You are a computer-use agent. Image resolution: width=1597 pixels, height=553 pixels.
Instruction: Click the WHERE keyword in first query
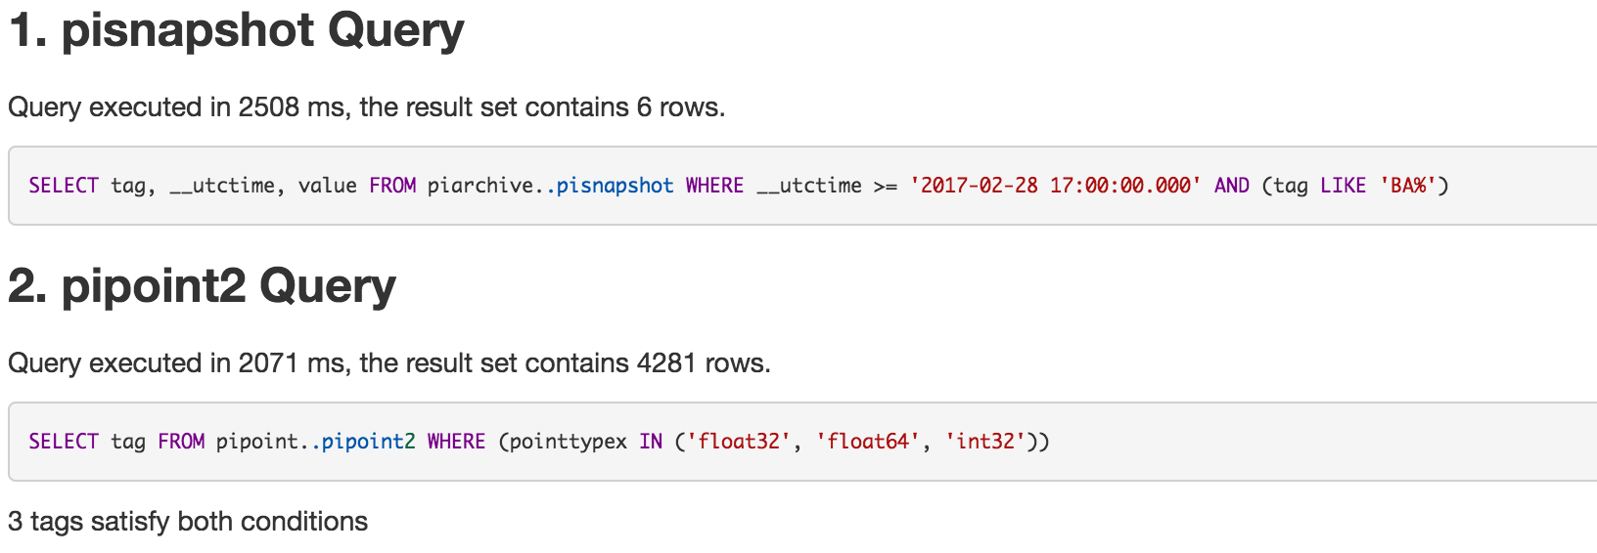[714, 186]
